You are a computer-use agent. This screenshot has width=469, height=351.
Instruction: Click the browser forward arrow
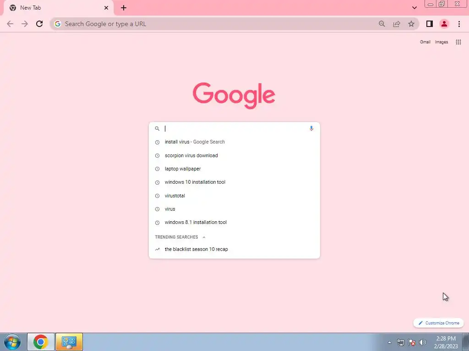click(25, 24)
